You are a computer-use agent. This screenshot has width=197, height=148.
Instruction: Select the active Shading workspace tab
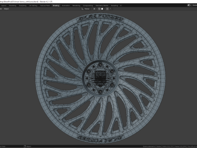56,6
